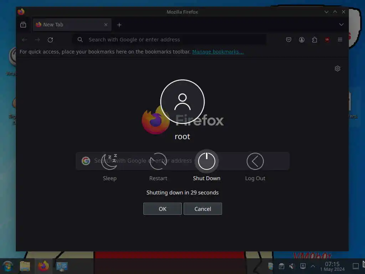Open the keyboard layout tray icon
The image size is (365, 274).
tap(303, 266)
